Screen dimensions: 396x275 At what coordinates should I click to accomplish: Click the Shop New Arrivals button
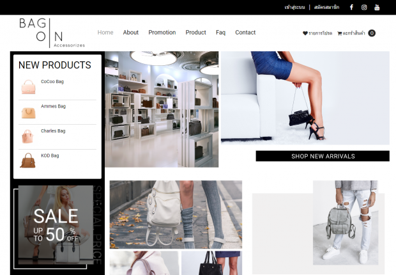tap(323, 156)
